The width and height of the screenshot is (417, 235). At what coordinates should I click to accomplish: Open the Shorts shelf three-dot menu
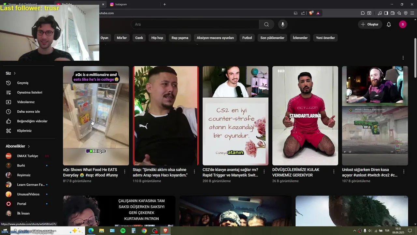pyautogui.click(x=403, y=58)
